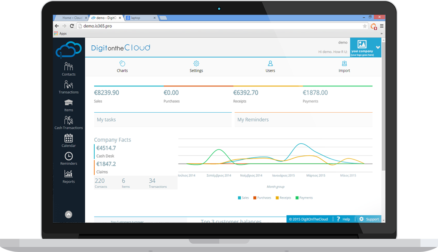Open a new browser tab

(x=163, y=18)
